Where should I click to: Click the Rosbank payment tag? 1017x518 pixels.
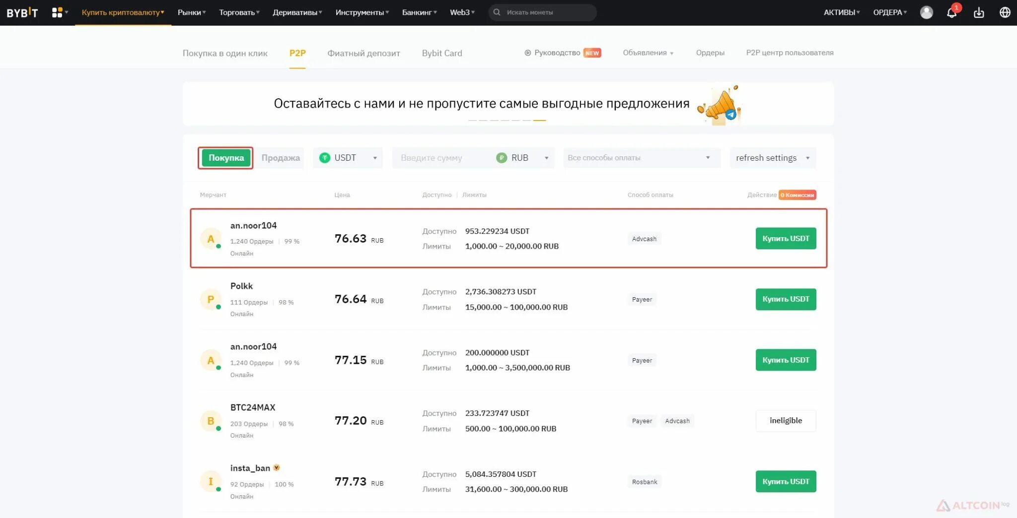(645, 482)
